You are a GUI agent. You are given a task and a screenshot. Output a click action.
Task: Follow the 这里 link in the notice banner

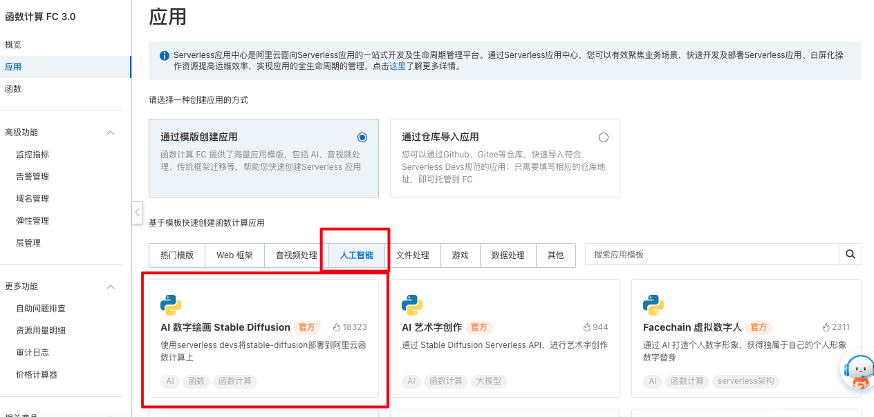tap(398, 67)
